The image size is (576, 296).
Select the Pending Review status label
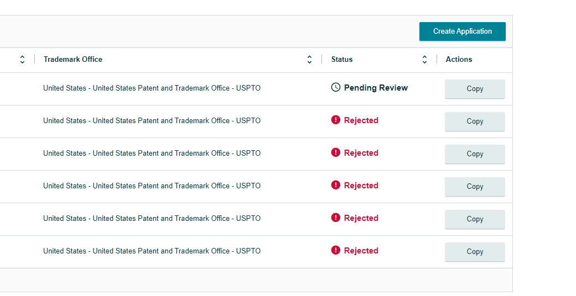pos(376,88)
